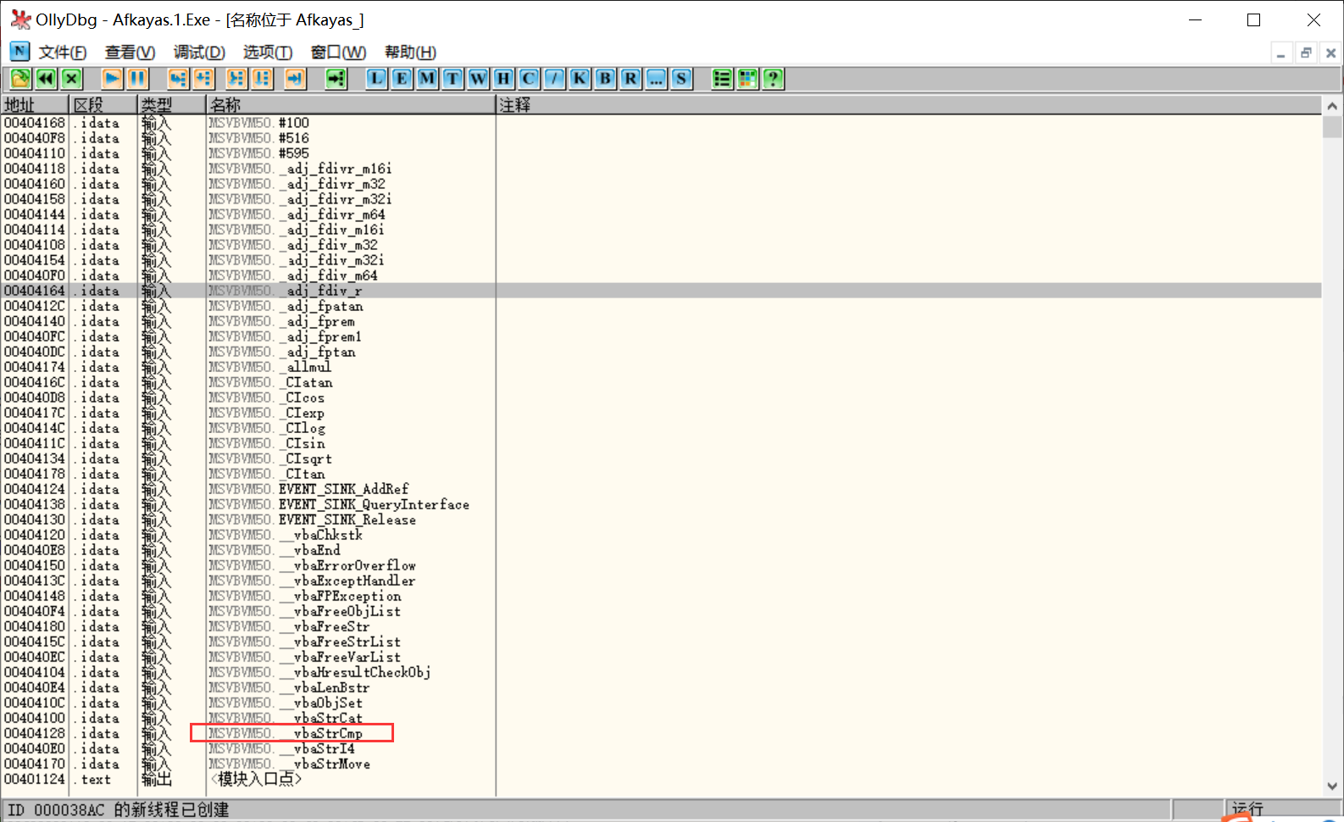Select the __vbaStrMove import row

[x=661, y=764]
